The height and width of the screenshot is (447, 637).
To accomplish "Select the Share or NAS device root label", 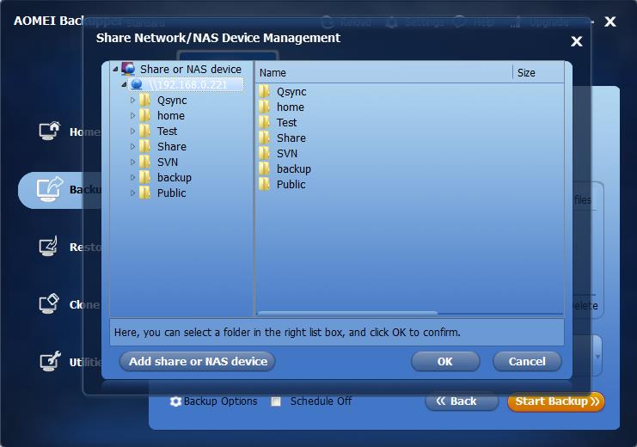I will pyautogui.click(x=191, y=69).
